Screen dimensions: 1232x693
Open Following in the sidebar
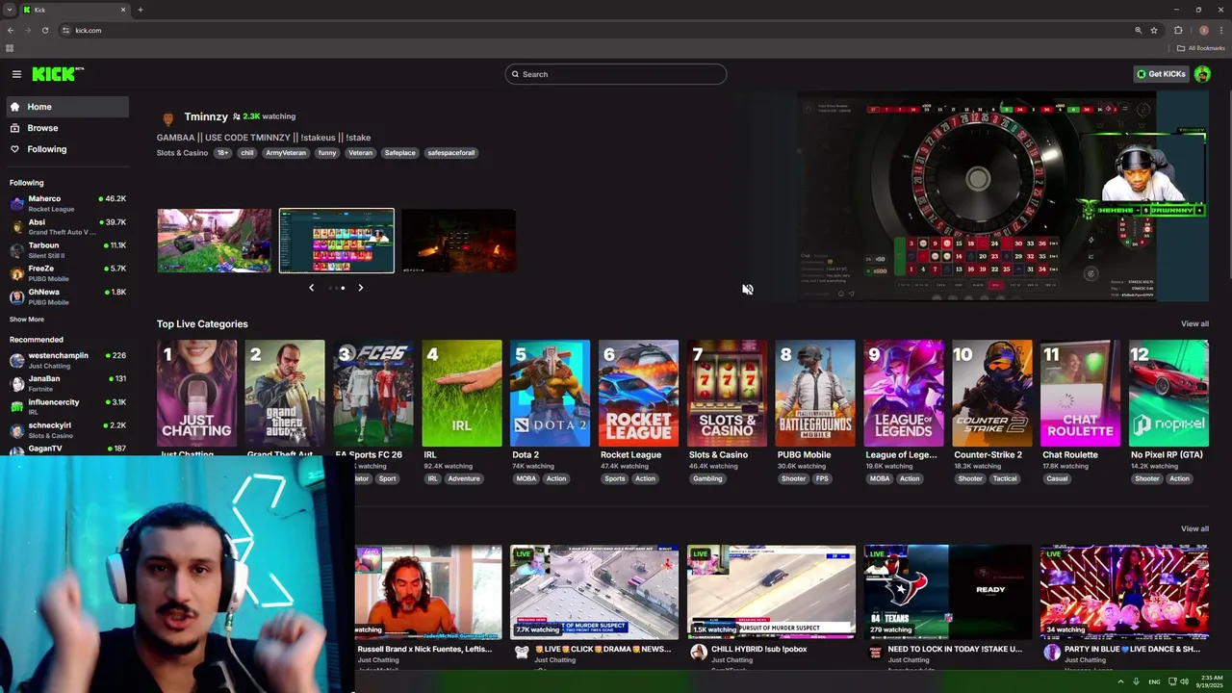pyautogui.click(x=67, y=149)
